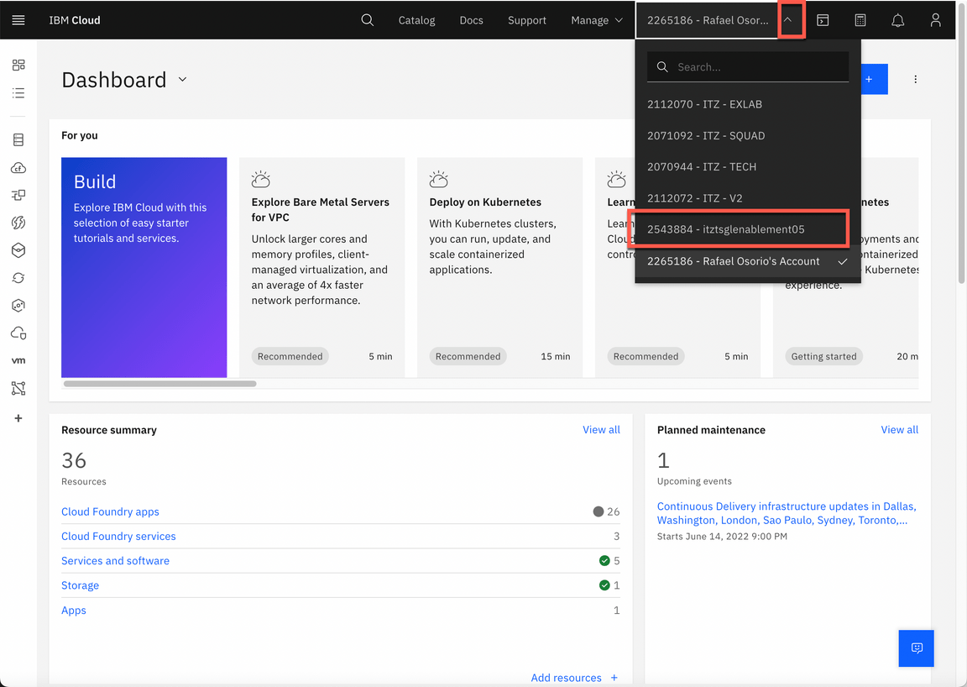Open the user profile avatar icon
Image resolution: width=967 pixels, height=687 pixels.
coord(935,20)
